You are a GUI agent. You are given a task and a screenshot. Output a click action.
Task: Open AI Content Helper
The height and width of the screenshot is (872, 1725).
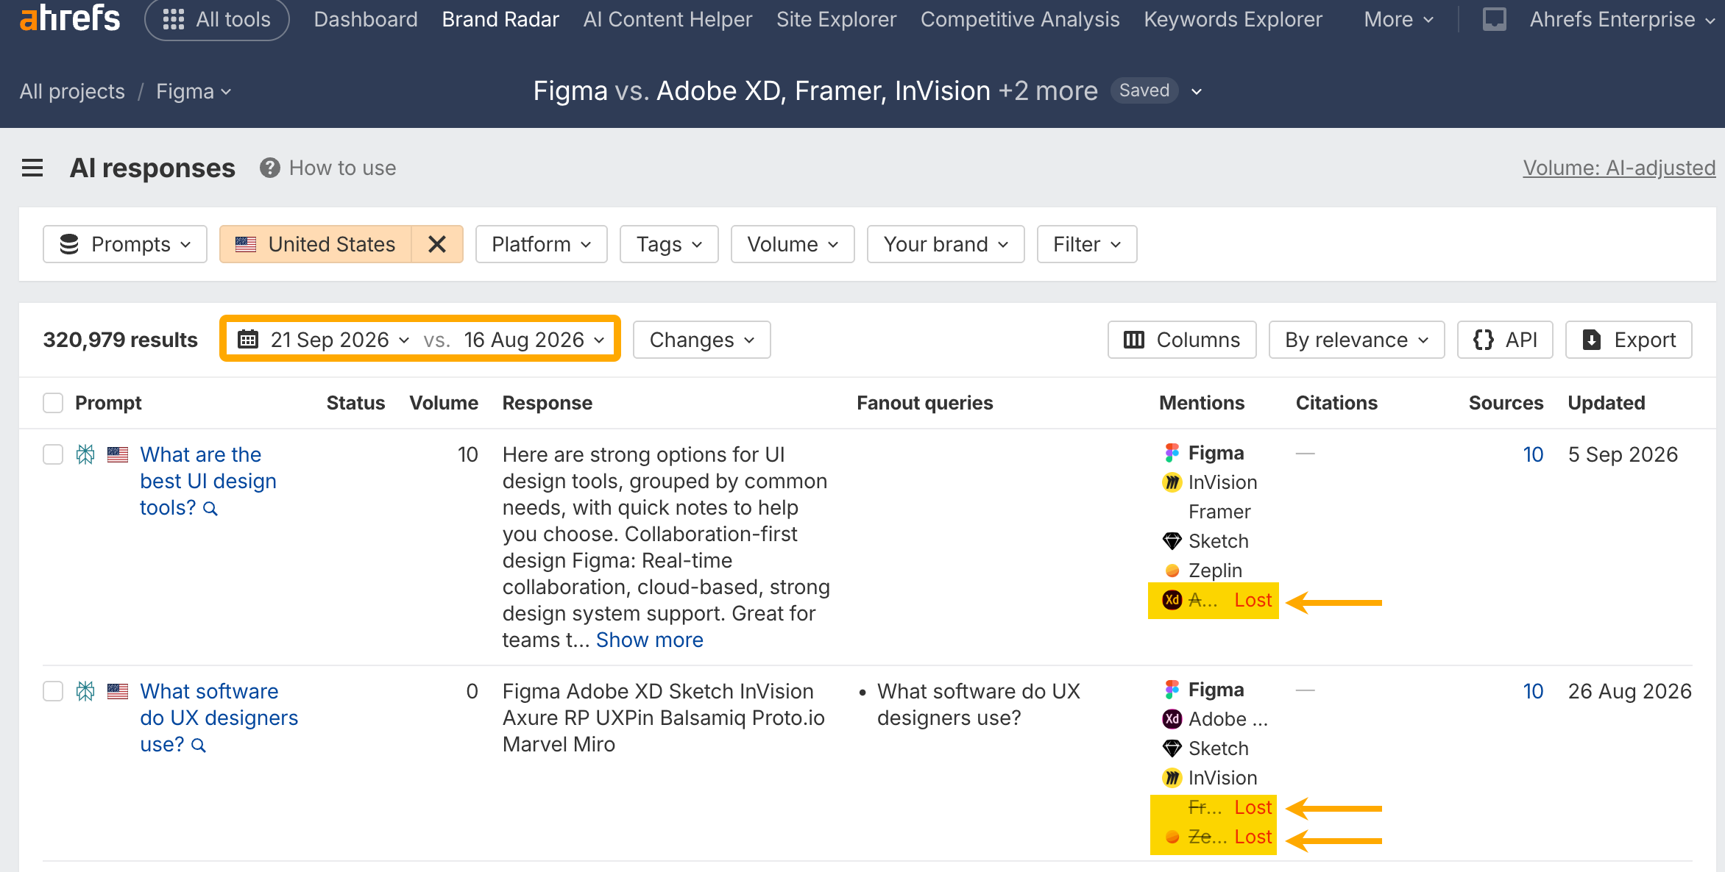click(x=667, y=19)
